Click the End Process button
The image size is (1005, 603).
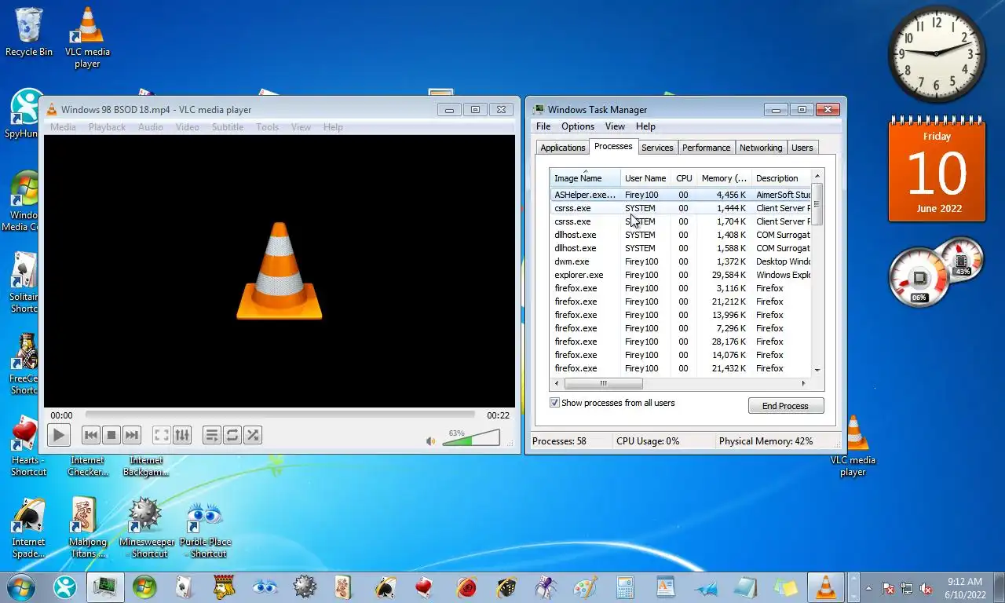point(785,406)
